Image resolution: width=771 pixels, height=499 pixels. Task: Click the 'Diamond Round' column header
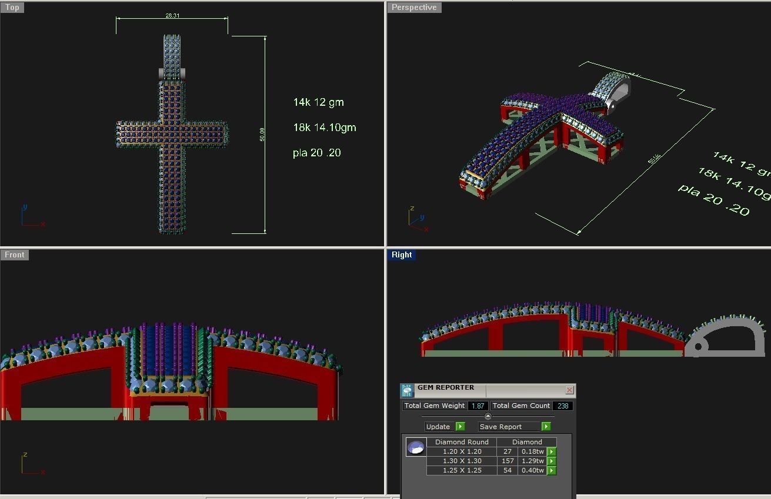(x=462, y=442)
